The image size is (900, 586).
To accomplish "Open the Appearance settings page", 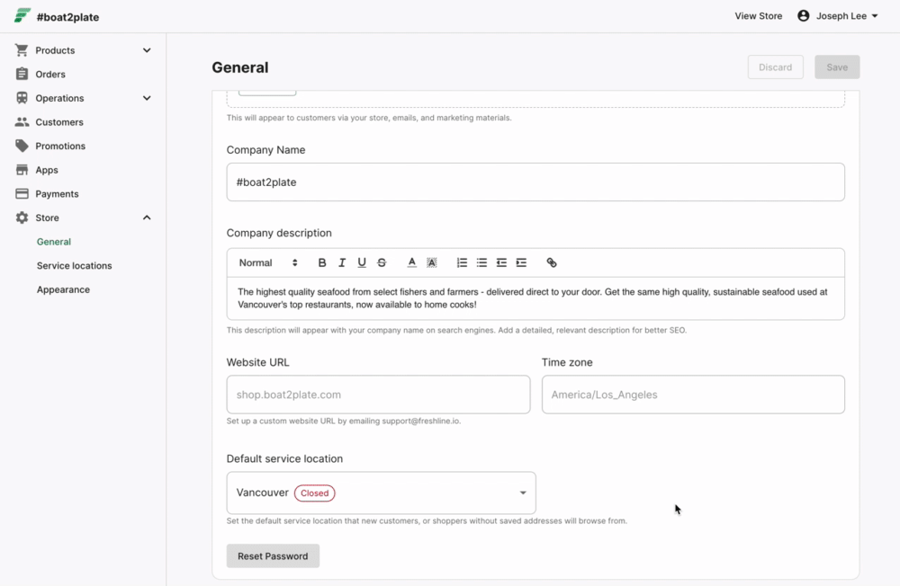I will (63, 289).
